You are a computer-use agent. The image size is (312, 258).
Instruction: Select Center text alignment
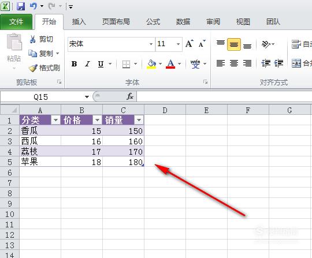click(x=234, y=63)
